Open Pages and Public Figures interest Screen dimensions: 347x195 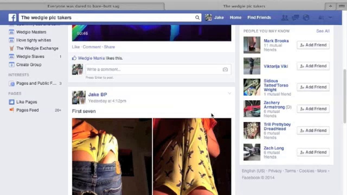click(x=36, y=83)
